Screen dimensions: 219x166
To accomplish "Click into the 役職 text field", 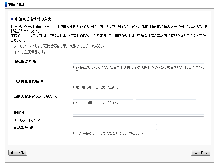I will point(138,112).
